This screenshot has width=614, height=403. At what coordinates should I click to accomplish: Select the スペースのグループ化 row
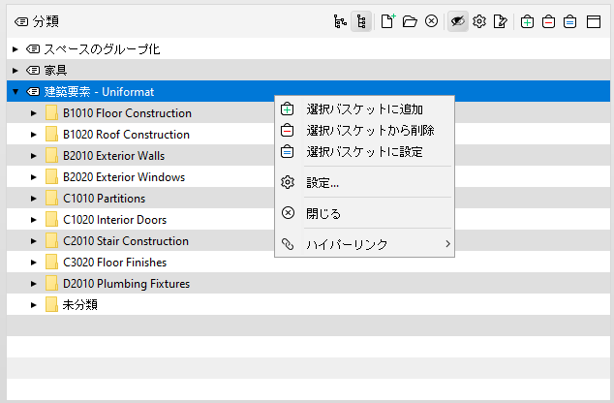point(308,49)
